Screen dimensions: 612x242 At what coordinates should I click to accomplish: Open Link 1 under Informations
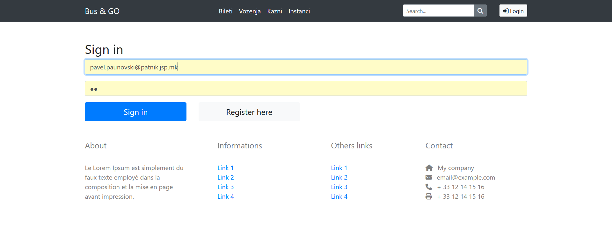(x=225, y=168)
